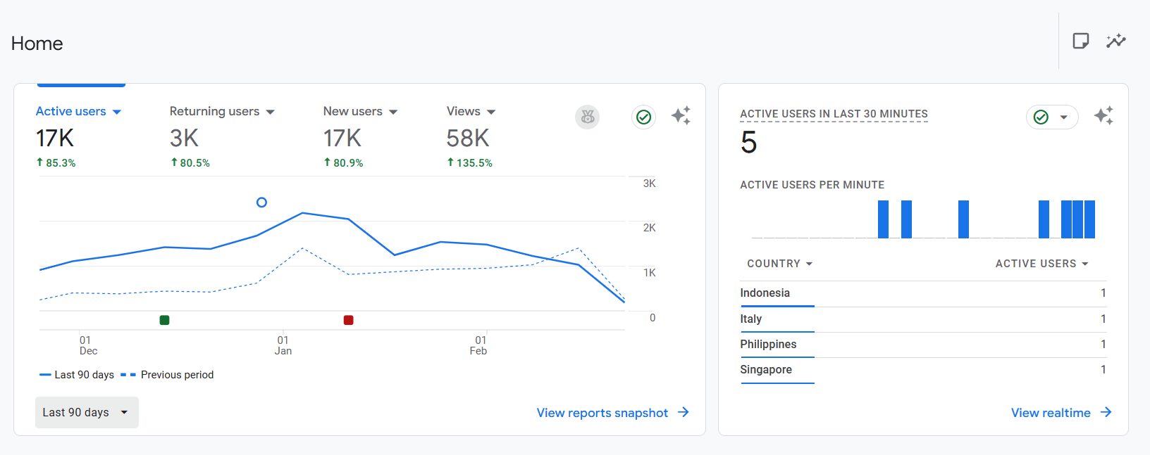Open the Last 90 days date selector

coord(87,412)
